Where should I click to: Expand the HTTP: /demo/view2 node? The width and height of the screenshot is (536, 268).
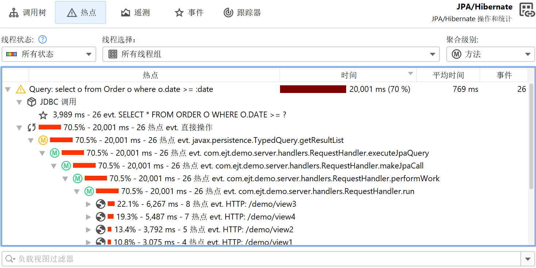pyautogui.click(x=88, y=230)
